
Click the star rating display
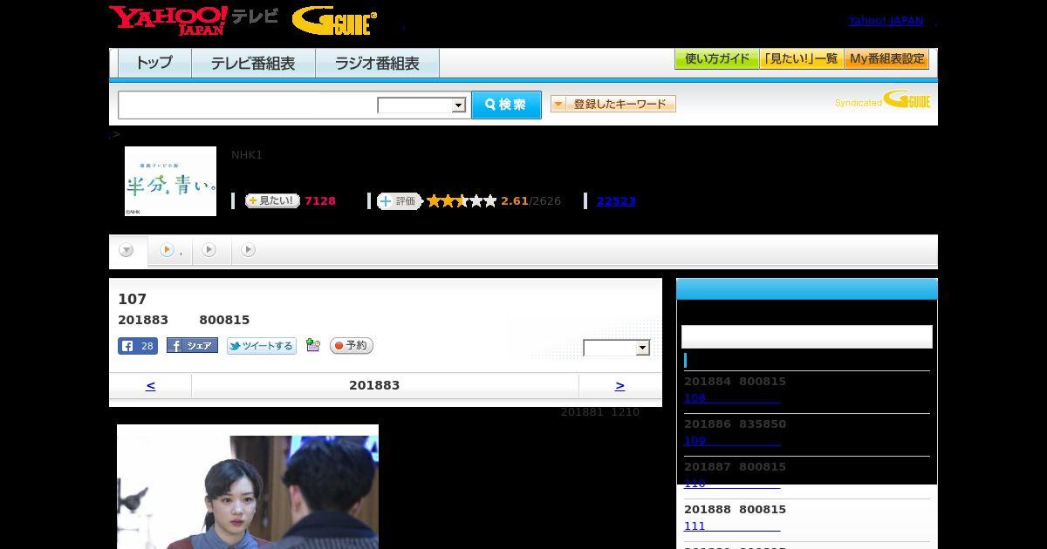[462, 201]
